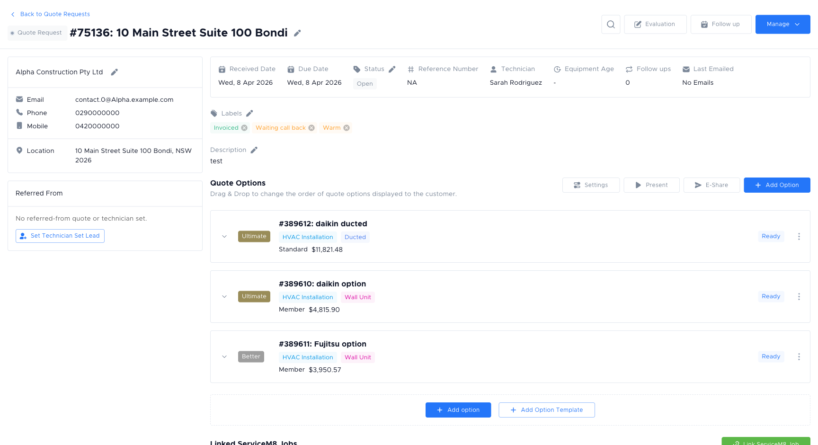Click the Ducted tag
This screenshot has height=445, width=818.
click(355, 237)
